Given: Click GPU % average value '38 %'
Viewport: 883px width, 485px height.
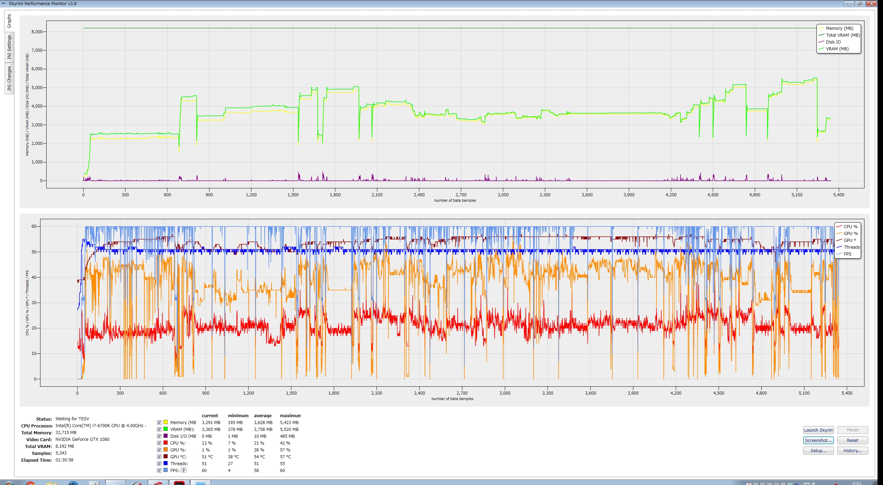Looking at the screenshot, I should point(259,450).
